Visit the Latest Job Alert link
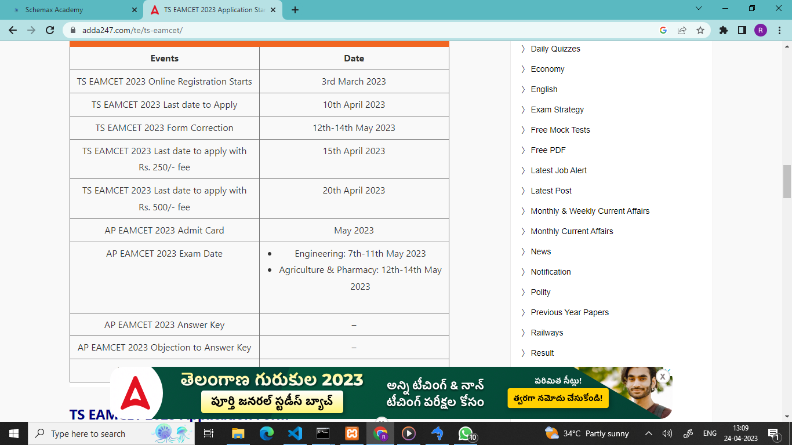The height and width of the screenshot is (445, 792). [x=558, y=170]
